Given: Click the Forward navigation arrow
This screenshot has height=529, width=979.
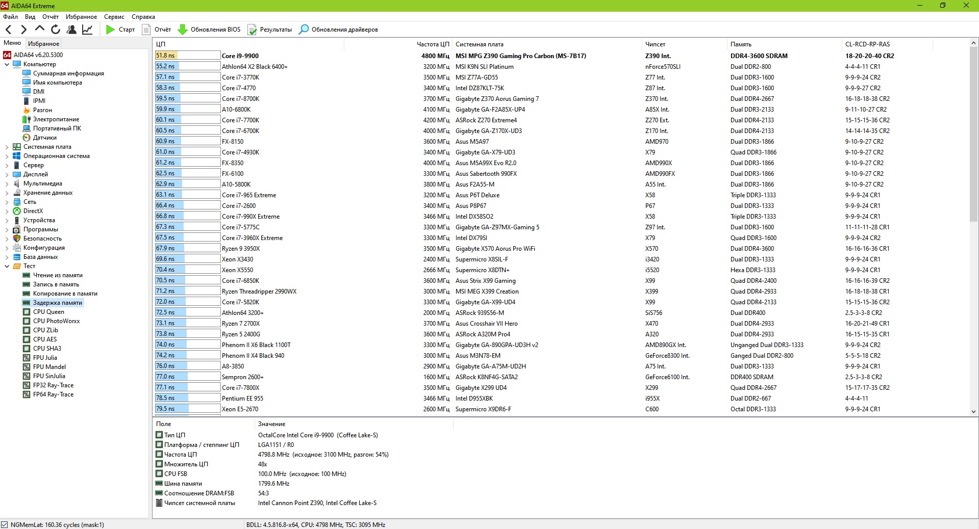Looking at the screenshot, I should click(x=23, y=30).
